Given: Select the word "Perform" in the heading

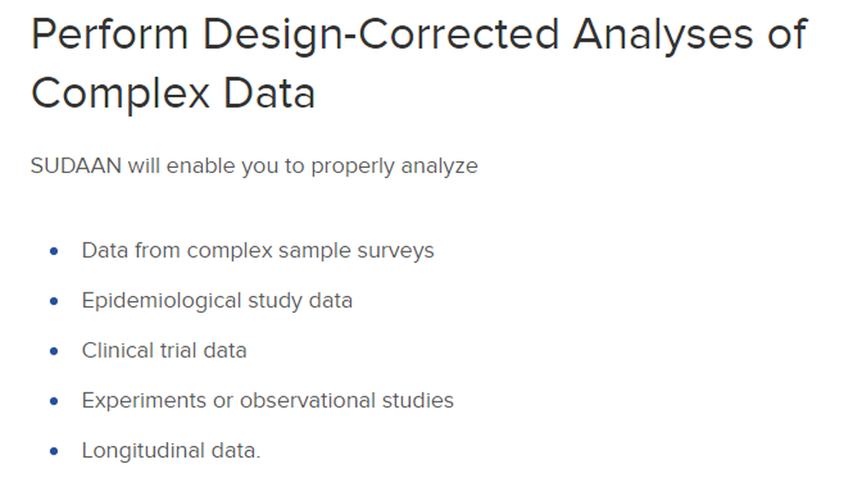Looking at the screenshot, I should click(x=109, y=36).
